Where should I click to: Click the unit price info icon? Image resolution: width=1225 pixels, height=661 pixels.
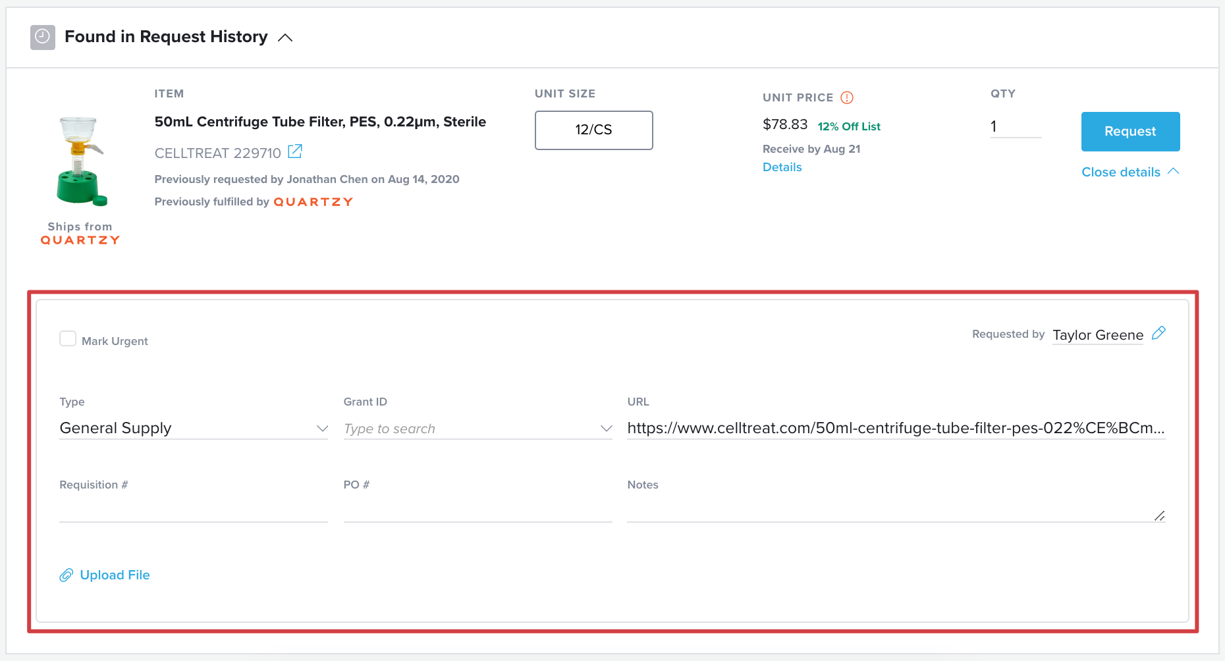tap(847, 97)
